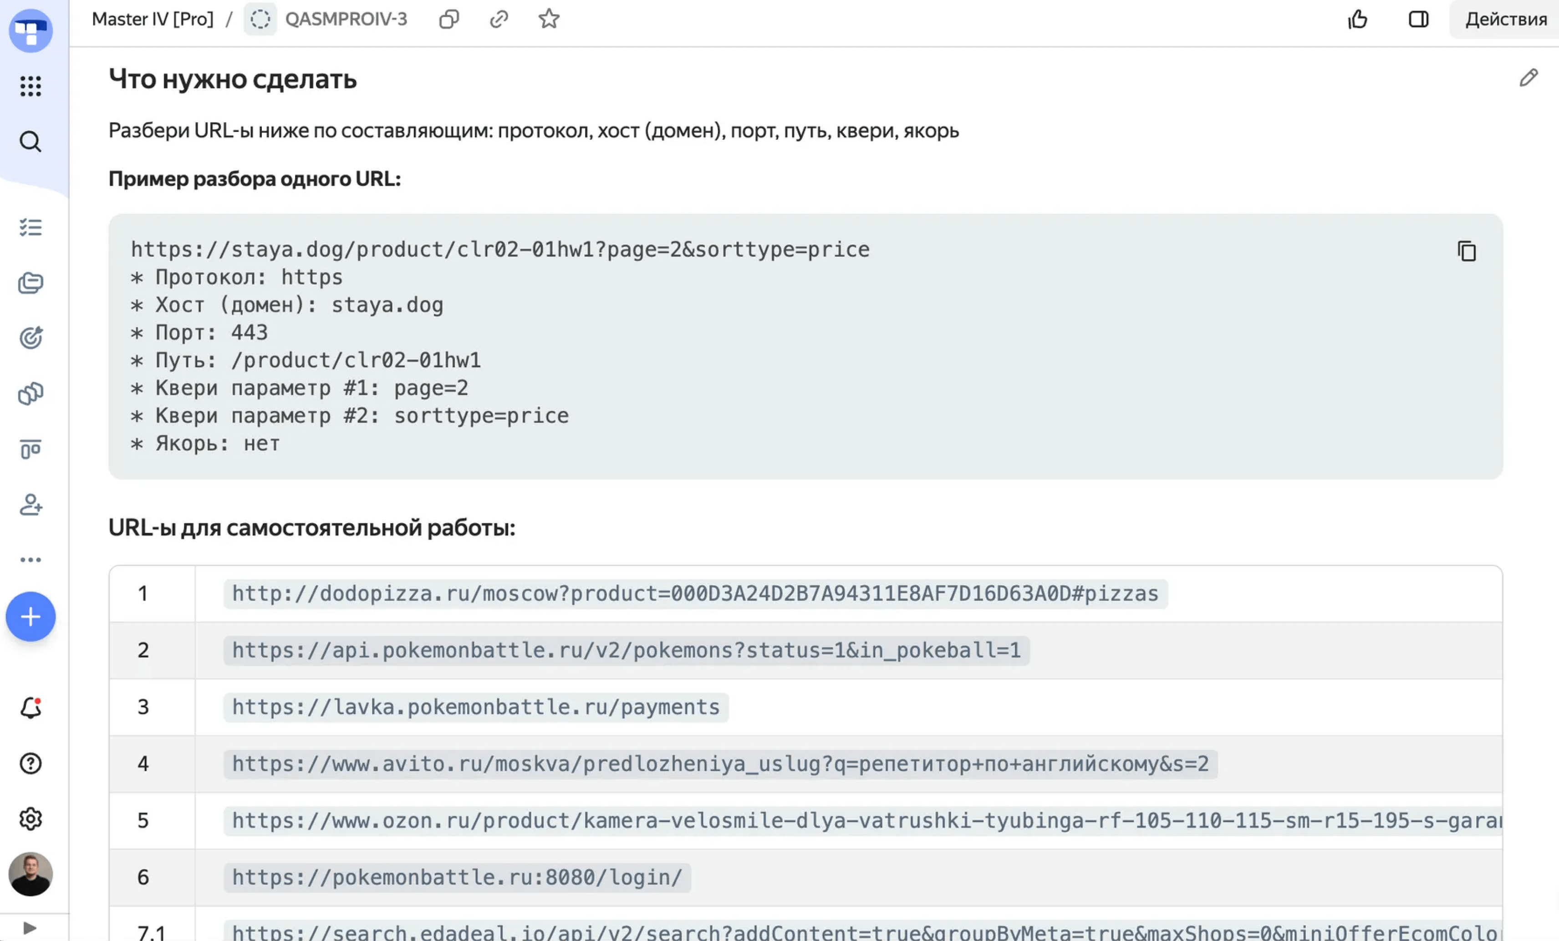This screenshot has height=941, width=1559.
Task: Open the Действия actions dropdown
Action: tap(1505, 19)
